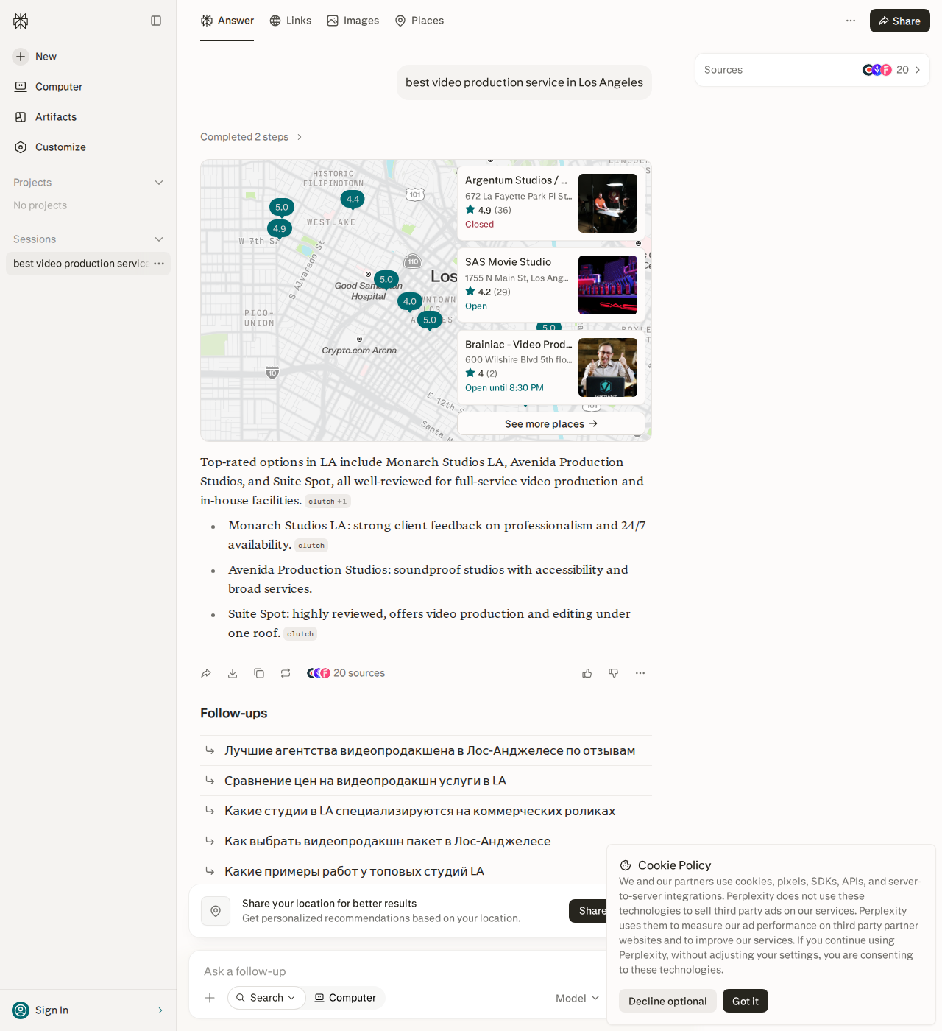Open the Model dropdown
This screenshot has height=1031, width=942.
click(x=578, y=998)
